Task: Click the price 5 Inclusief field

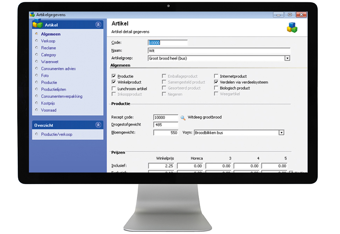Action: [x=274, y=166]
